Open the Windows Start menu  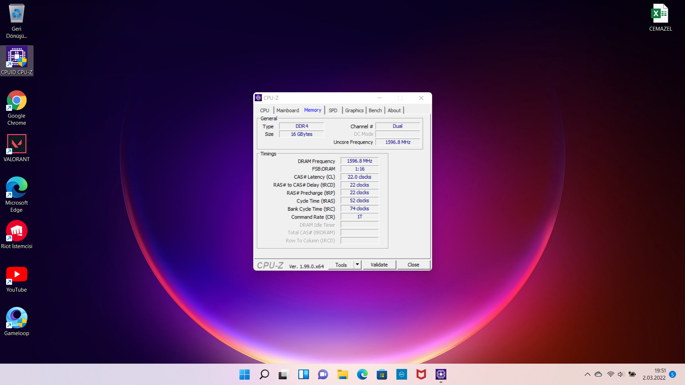pos(244,374)
